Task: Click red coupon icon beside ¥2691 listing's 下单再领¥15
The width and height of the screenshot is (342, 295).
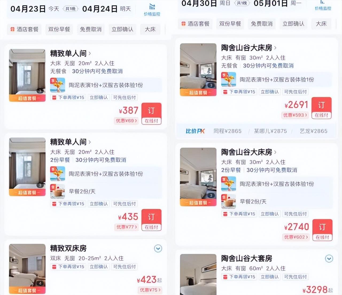Action: (225, 92)
